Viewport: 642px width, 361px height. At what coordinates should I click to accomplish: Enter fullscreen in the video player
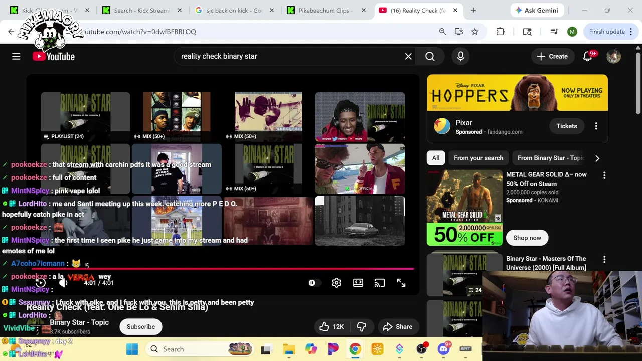click(x=401, y=283)
